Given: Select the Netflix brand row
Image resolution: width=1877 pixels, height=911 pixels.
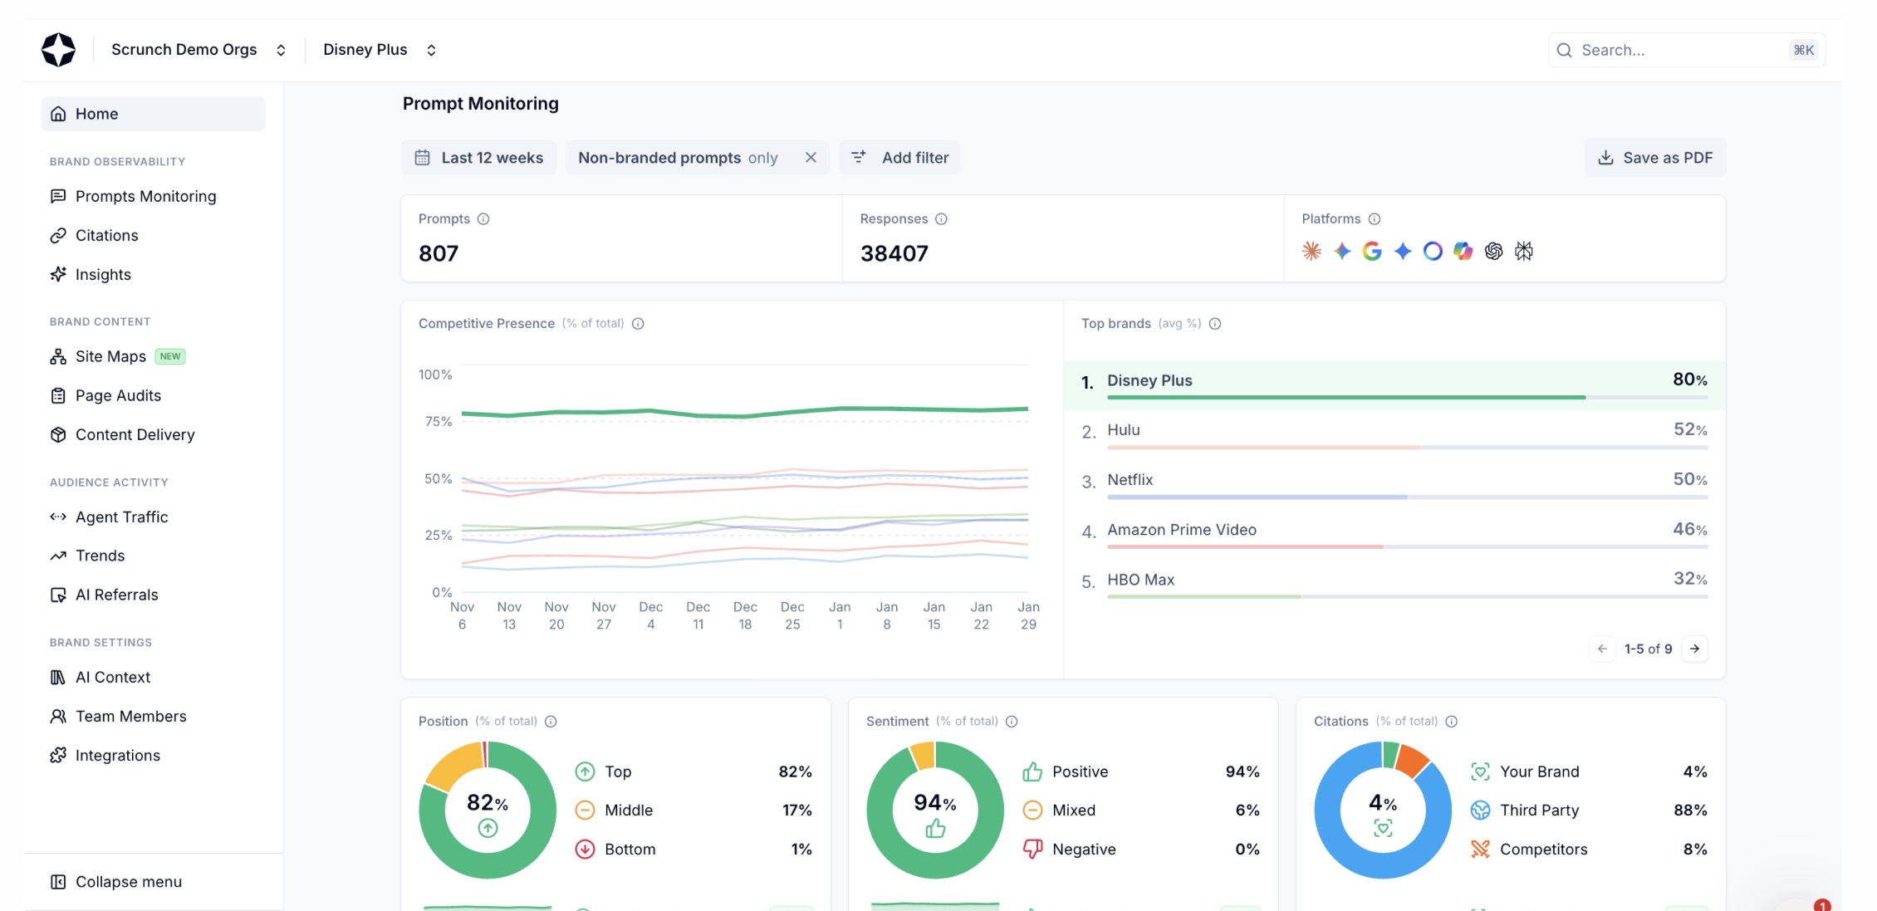Looking at the screenshot, I should pos(1394,484).
